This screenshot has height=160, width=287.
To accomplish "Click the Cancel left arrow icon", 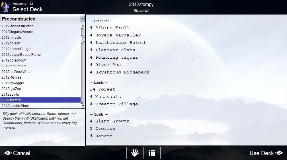I will [8, 153].
